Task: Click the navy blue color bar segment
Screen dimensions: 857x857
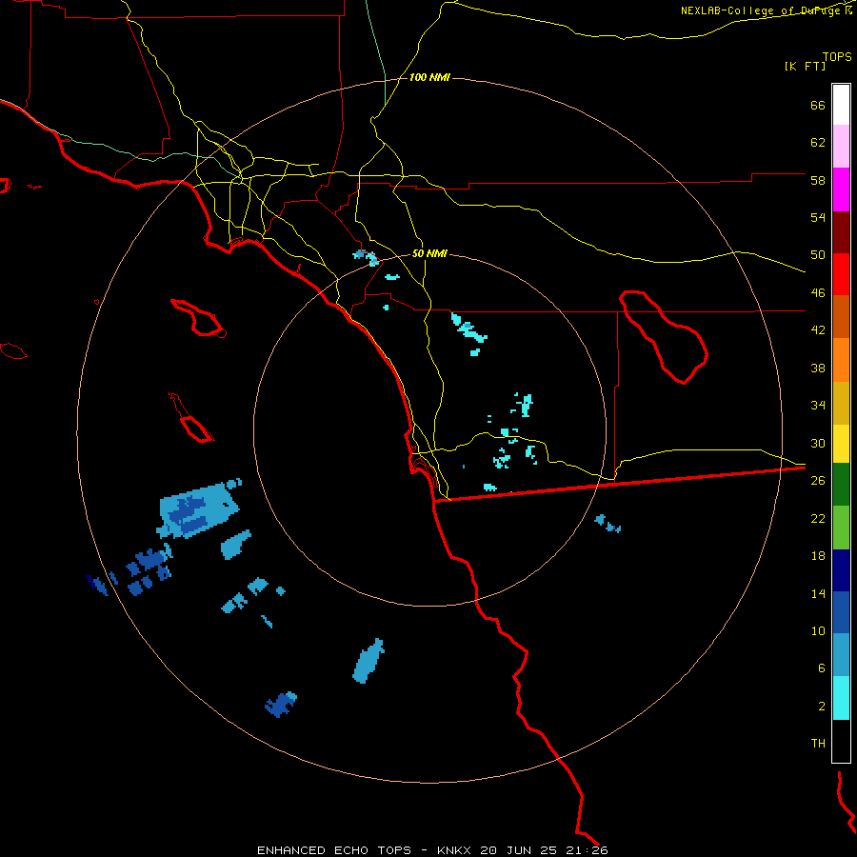Action: (841, 570)
